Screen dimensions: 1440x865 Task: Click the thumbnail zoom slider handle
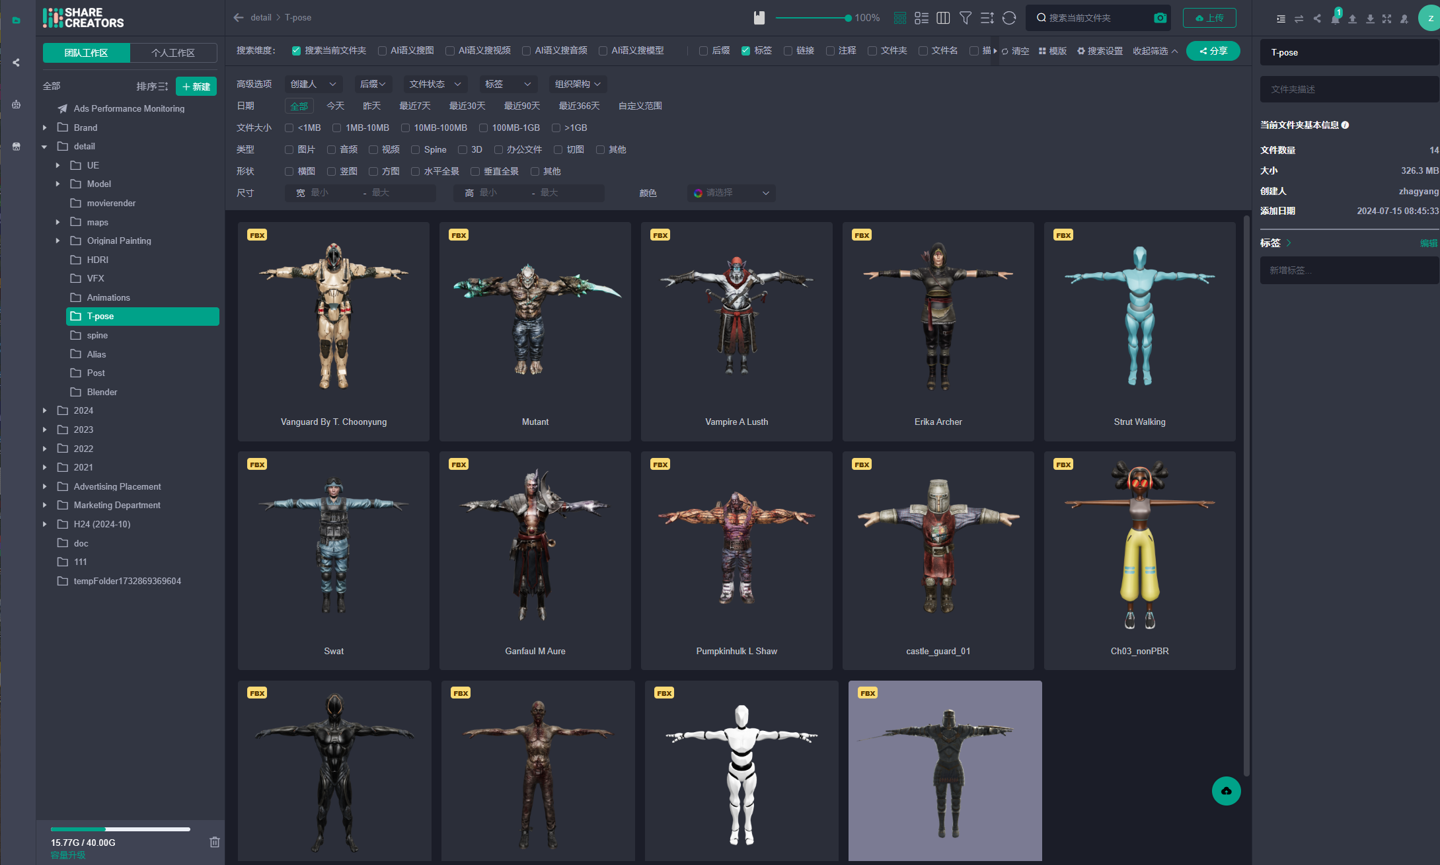(x=848, y=18)
